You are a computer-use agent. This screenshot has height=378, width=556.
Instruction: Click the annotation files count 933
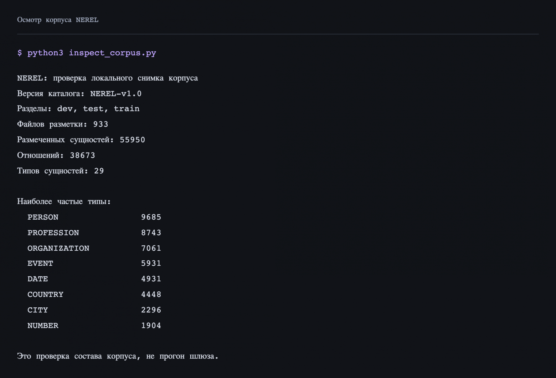pos(101,124)
